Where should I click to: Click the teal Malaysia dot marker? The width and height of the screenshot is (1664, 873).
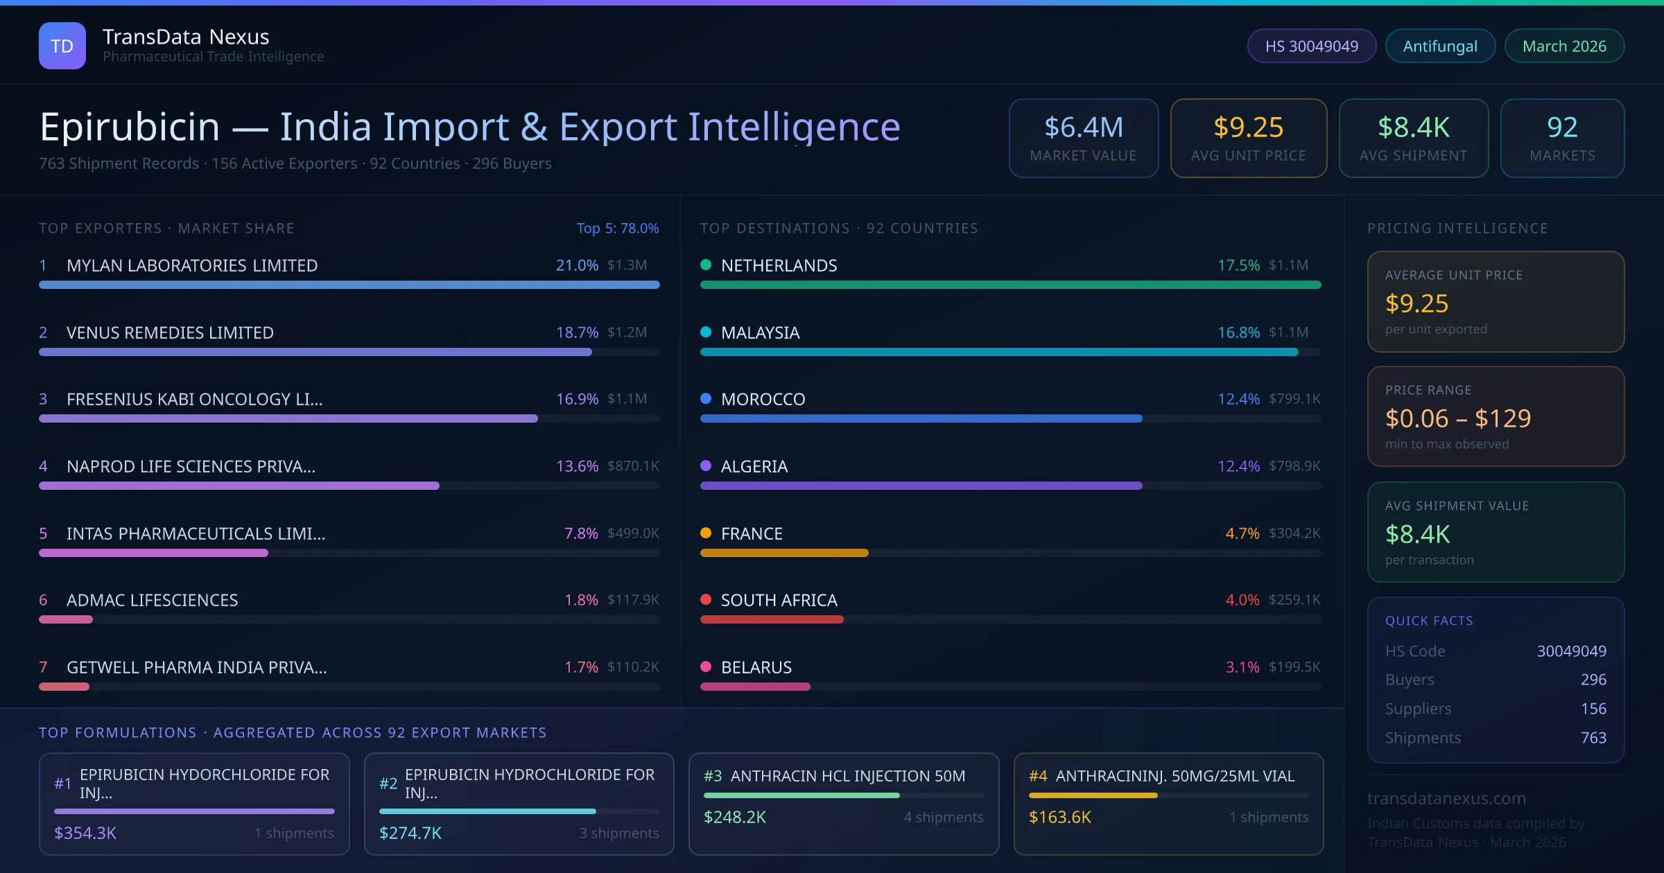[706, 332]
